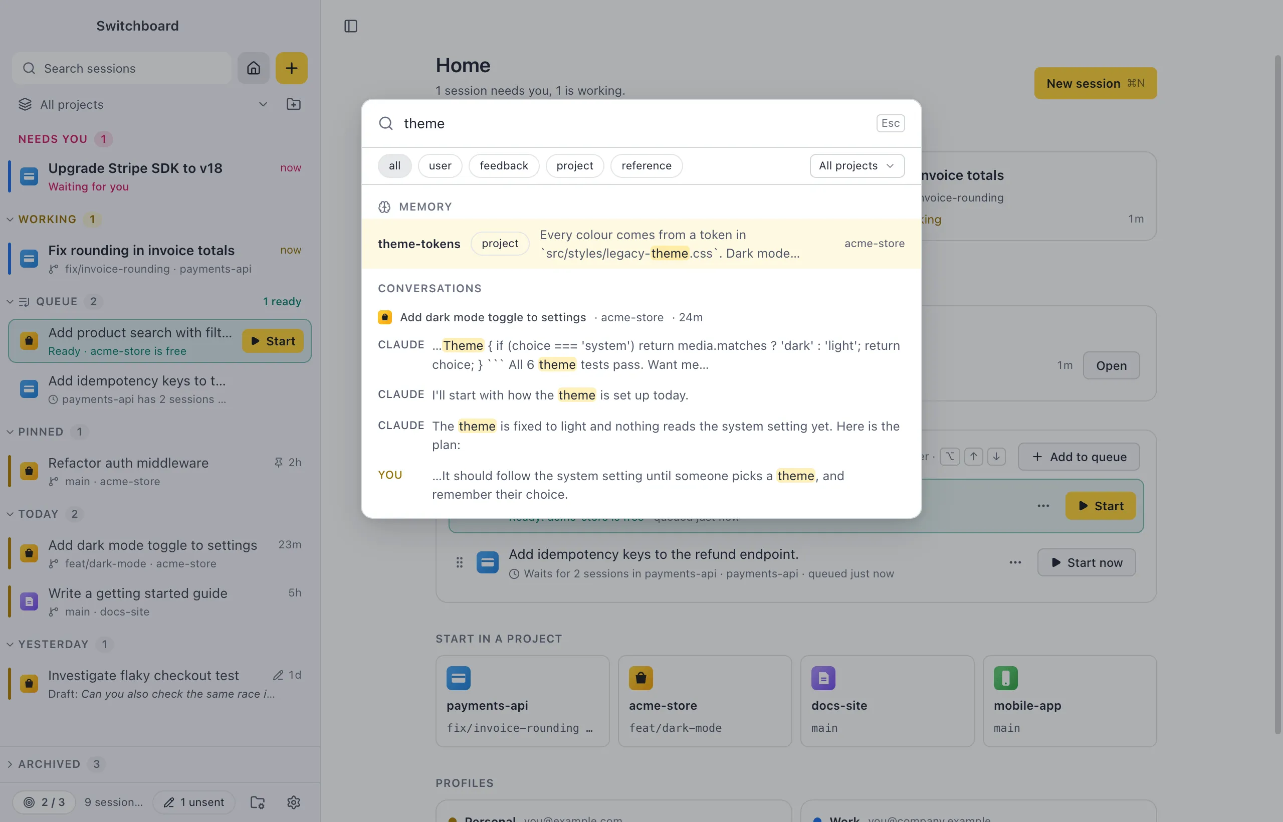Screen dimensions: 1283x822
Task: Click the Add to queue button
Action: [1079, 457]
